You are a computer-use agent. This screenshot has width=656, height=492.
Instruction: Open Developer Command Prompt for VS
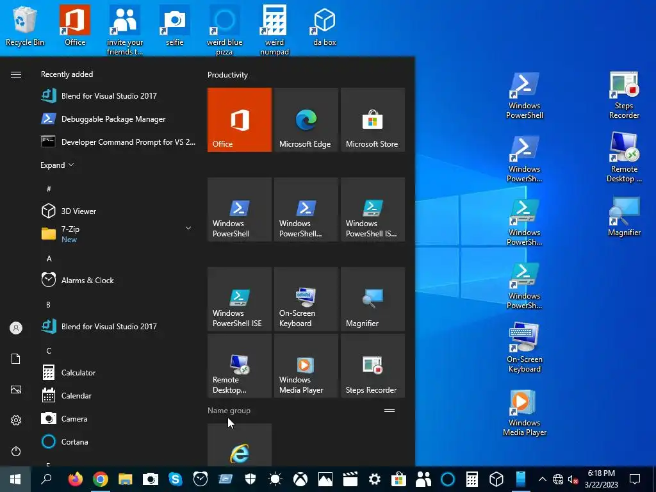point(117,142)
